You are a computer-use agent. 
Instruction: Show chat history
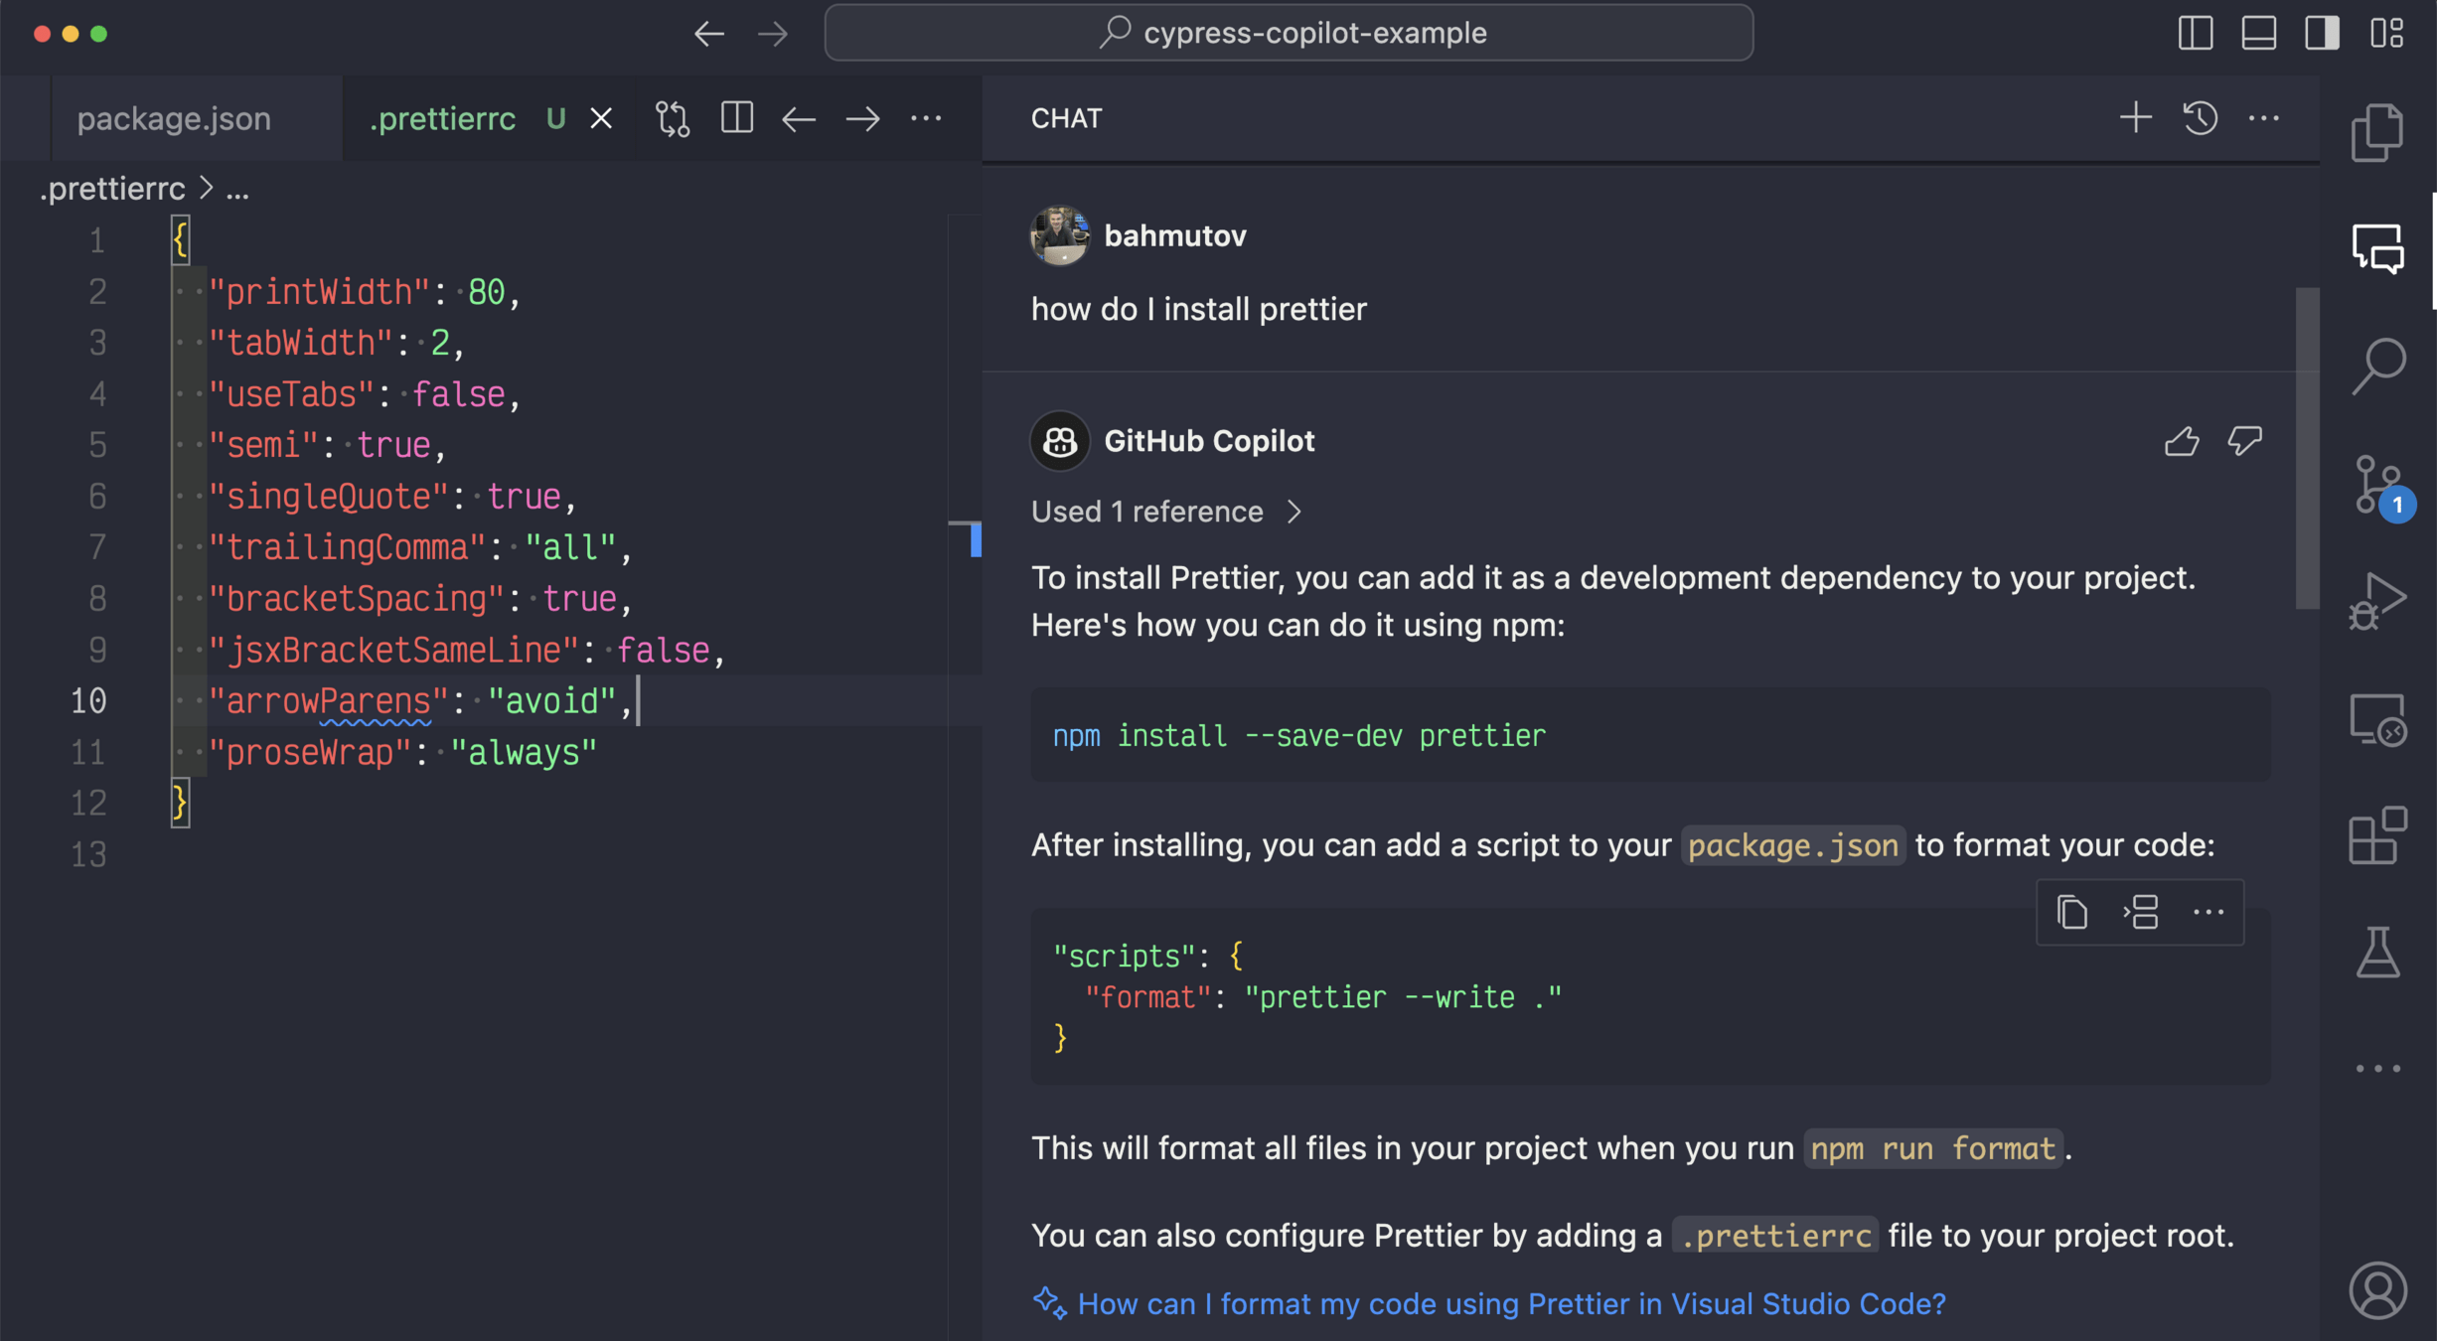[x=2200, y=118]
